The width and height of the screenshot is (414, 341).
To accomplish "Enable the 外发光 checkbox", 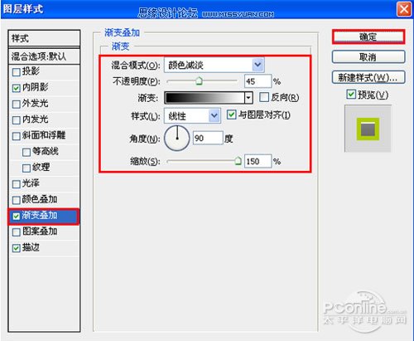I will coord(17,105).
